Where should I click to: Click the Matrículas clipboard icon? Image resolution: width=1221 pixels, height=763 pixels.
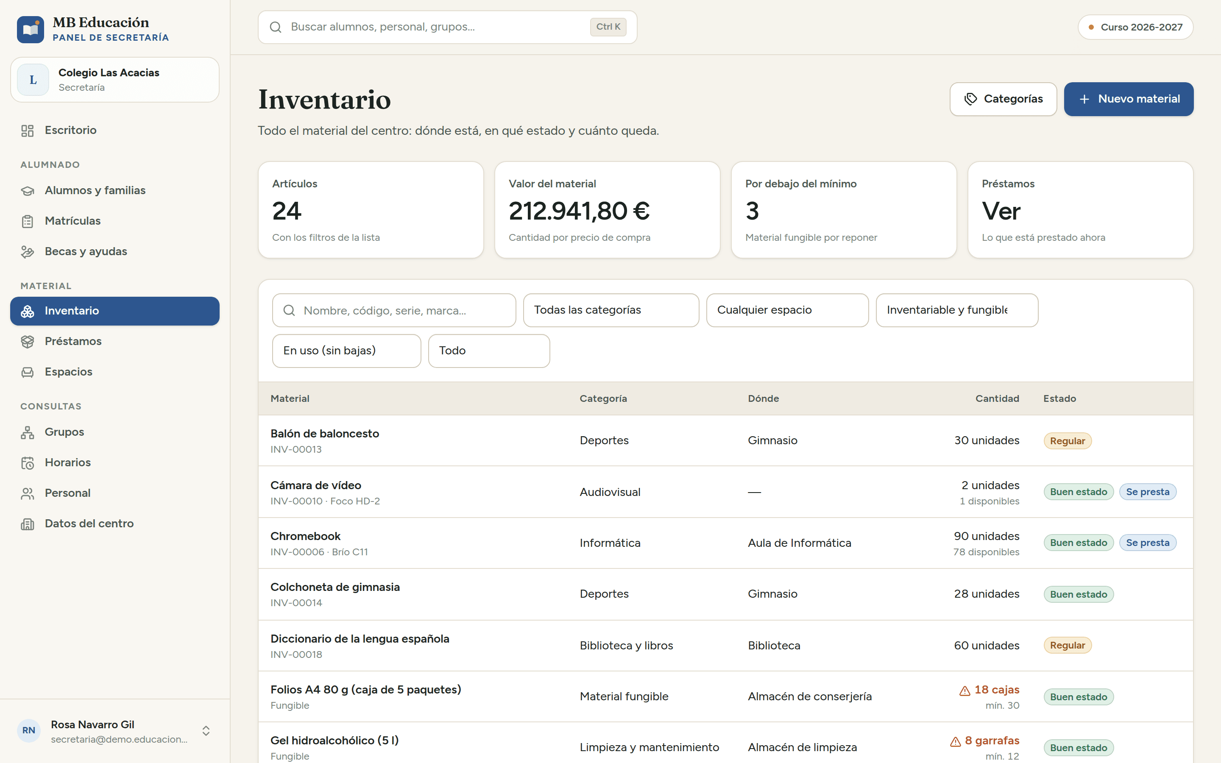(x=27, y=221)
